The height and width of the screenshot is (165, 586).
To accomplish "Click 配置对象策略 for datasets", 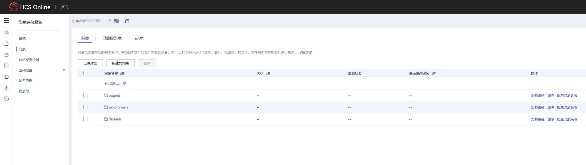I will (x=567, y=119).
